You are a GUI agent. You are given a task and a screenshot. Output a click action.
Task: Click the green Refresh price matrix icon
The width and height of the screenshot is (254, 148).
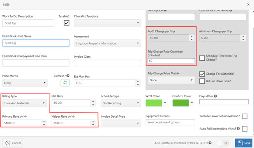tap(65, 83)
